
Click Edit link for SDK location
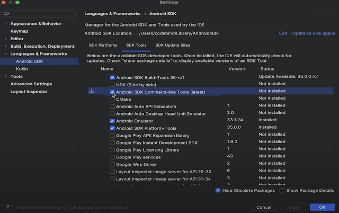click(283, 33)
